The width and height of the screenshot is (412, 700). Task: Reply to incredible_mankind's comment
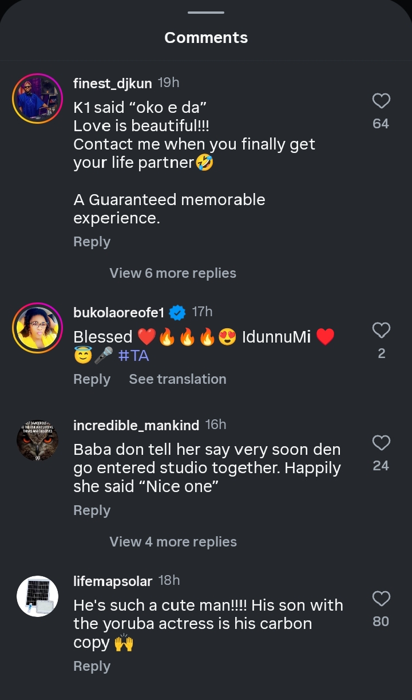point(92,510)
